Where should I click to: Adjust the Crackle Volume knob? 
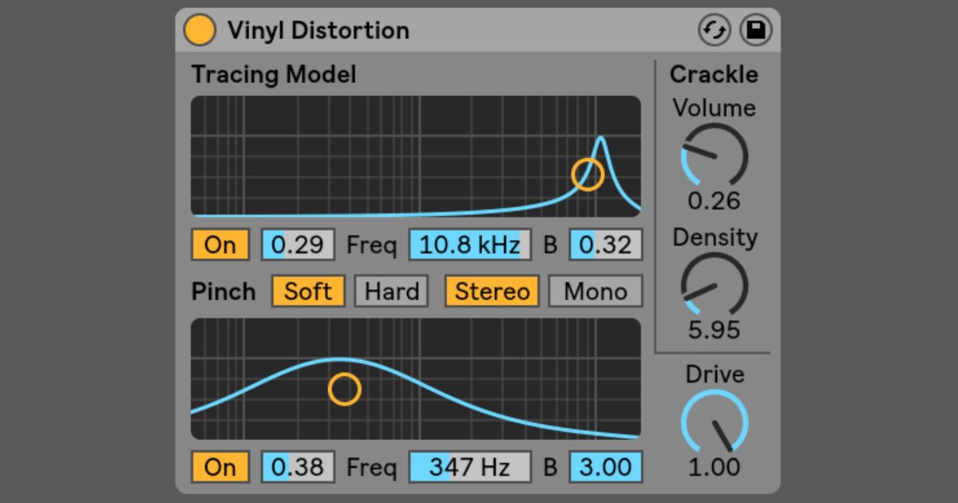(x=715, y=155)
